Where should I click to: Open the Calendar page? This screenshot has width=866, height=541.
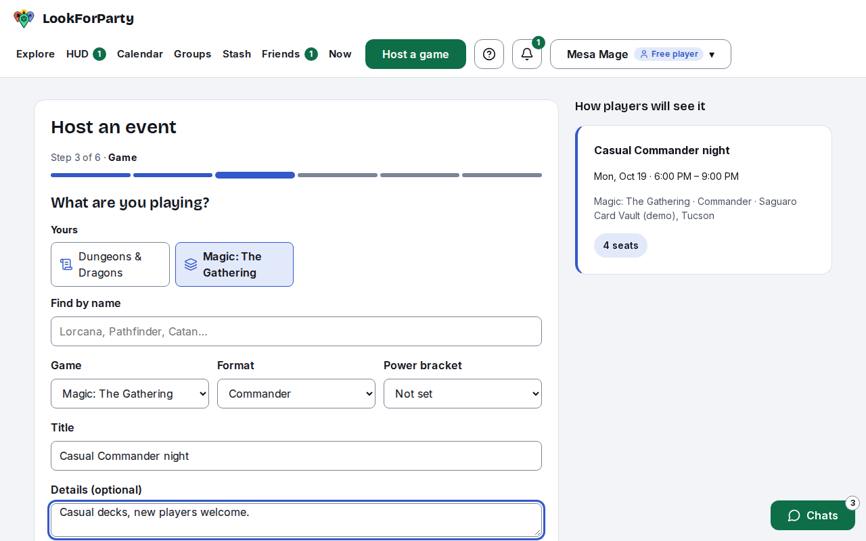point(140,54)
